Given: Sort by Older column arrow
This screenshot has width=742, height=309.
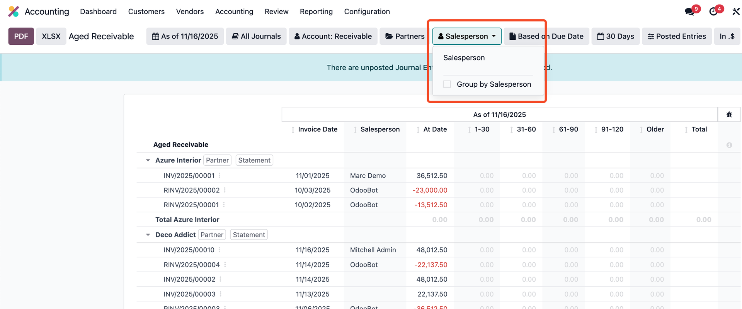Looking at the screenshot, I should click(x=641, y=130).
